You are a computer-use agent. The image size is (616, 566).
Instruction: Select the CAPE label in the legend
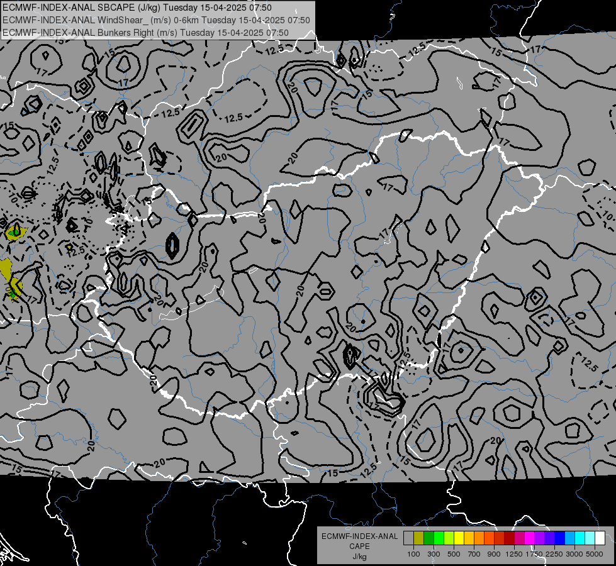coord(359,546)
